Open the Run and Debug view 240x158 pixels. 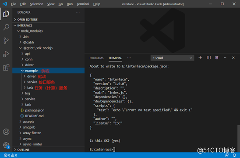coord(6,54)
